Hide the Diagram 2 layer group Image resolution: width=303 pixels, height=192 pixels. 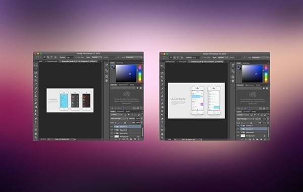pyautogui.click(x=112, y=130)
